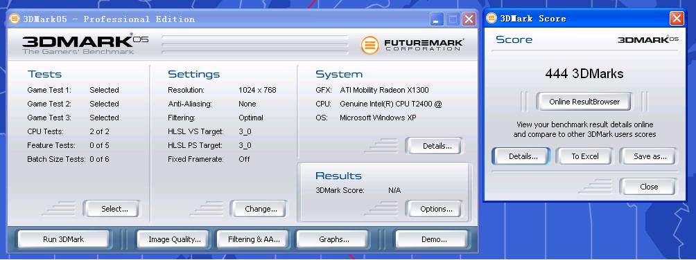696x260 pixels.
Task: Click 'Genuine Intel(R) CPU T2400 @' text
Action: coord(391,104)
